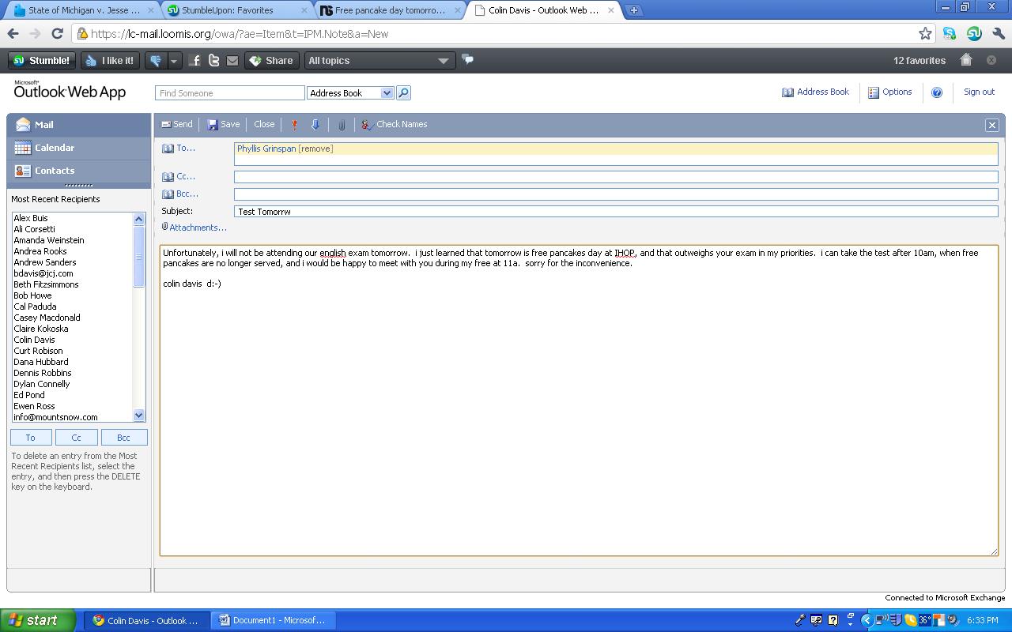This screenshot has height=632, width=1012.
Task: Set high importance on the message
Action: click(294, 124)
